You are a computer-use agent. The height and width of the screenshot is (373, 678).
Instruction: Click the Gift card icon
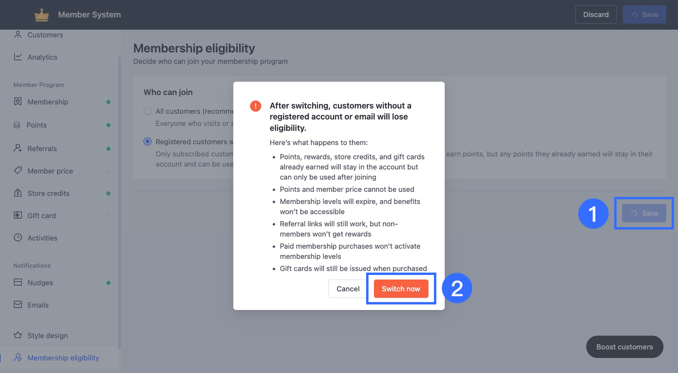(x=18, y=215)
